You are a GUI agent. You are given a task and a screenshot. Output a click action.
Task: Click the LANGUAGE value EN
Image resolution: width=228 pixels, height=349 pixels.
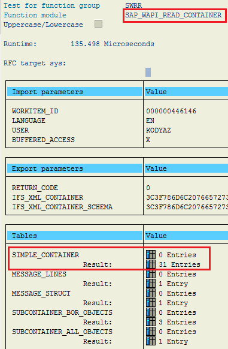(150, 121)
